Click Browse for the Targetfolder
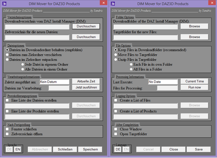 click(195, 37)
